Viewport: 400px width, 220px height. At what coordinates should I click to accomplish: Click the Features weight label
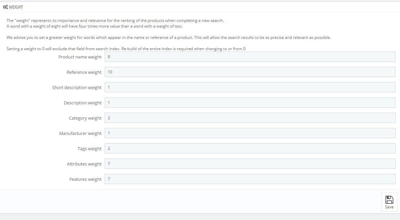(x=85, y=179)
